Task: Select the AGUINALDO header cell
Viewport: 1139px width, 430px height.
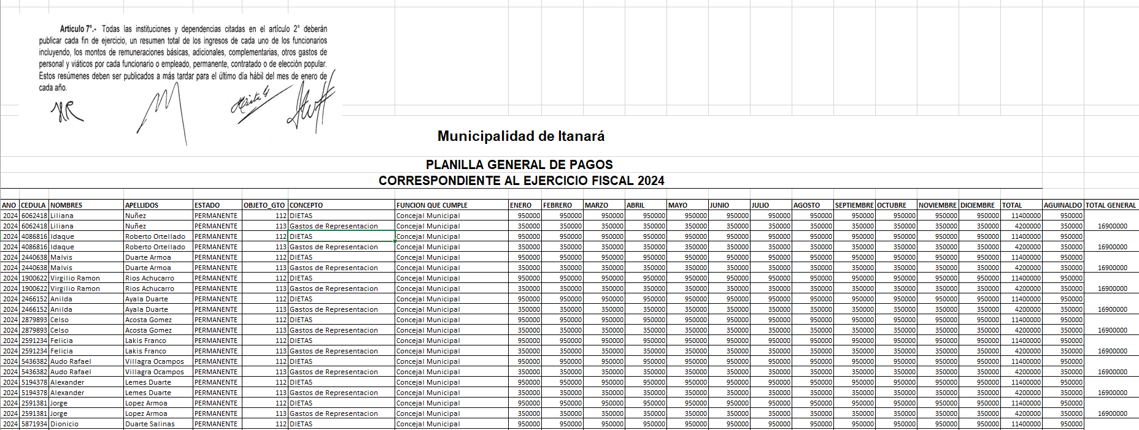Action: 1063,205
